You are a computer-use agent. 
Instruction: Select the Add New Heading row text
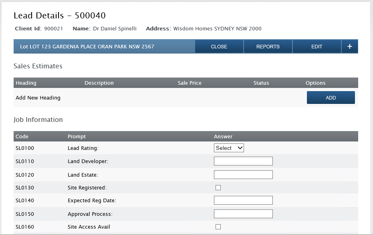click(x=38, y=98)
